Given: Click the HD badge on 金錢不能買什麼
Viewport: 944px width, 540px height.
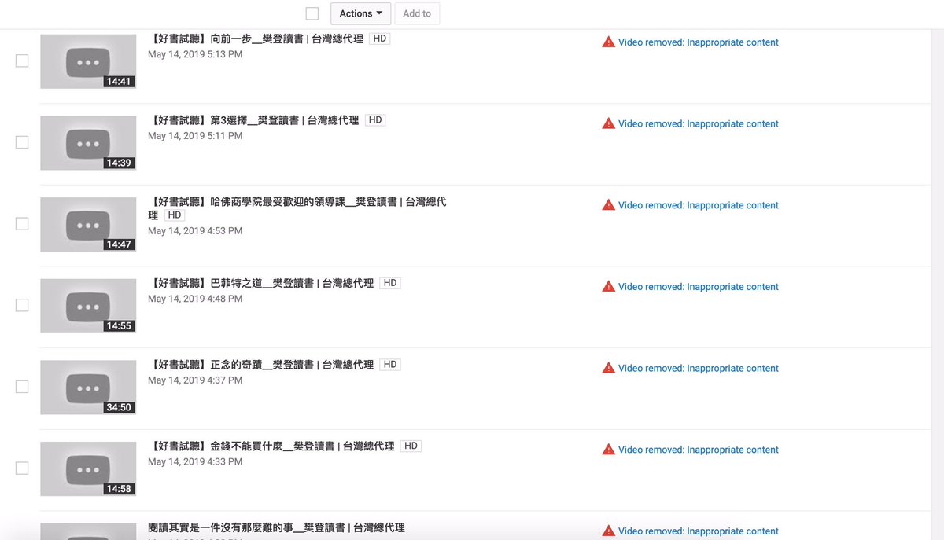Looking at the screenshot, I should coord(411,446).
